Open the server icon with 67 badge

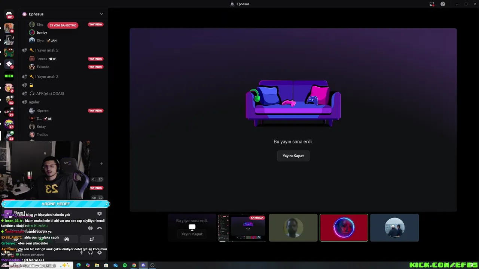9,124
